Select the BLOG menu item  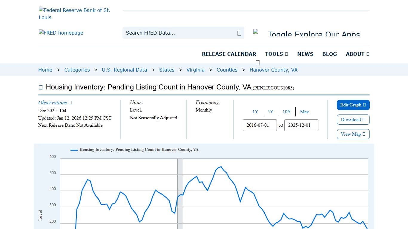[329, 54]
